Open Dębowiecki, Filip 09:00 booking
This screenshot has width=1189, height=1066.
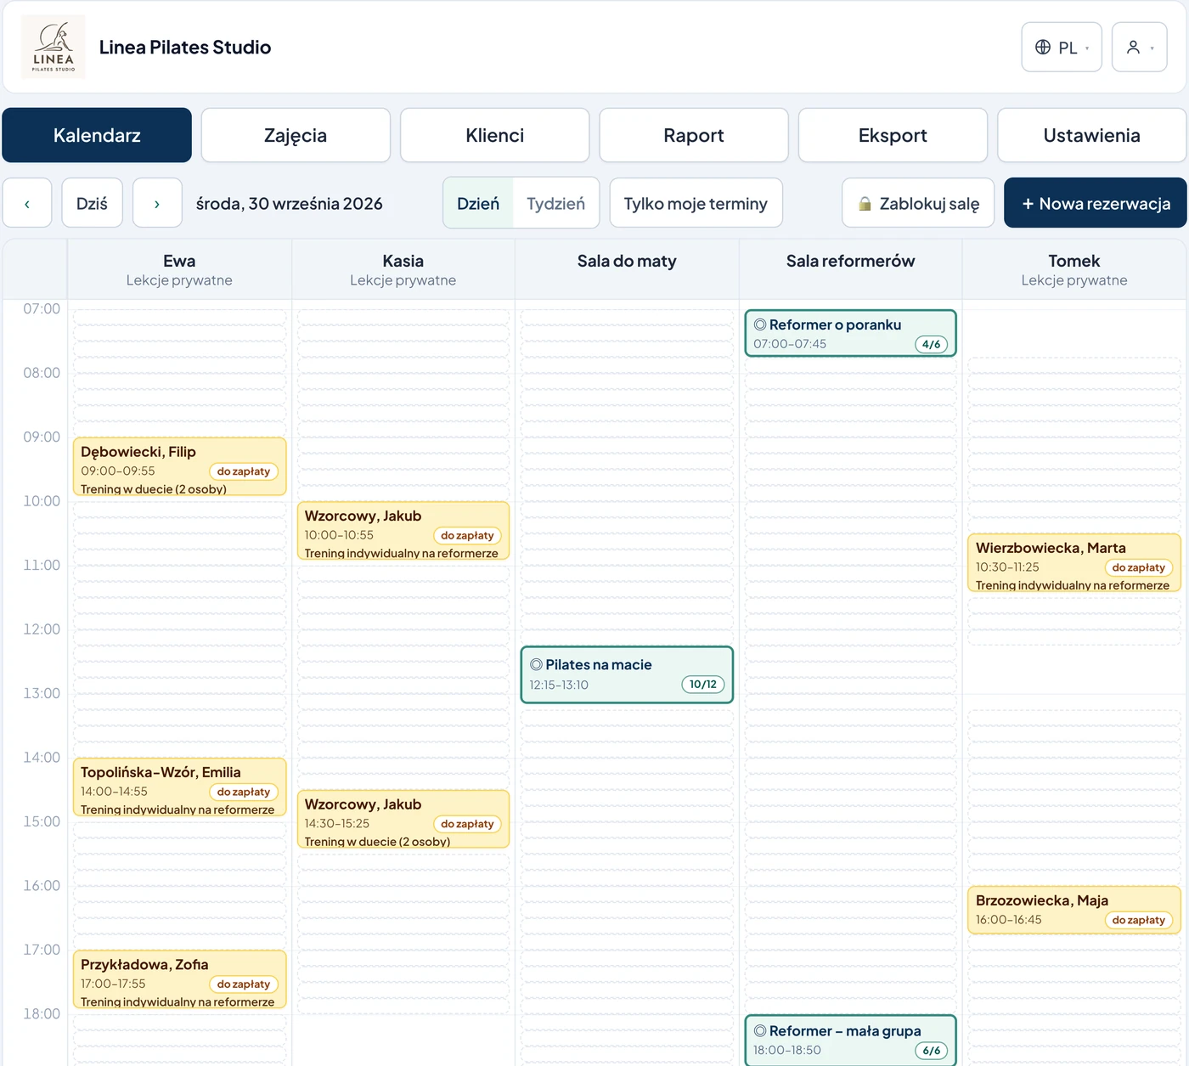pyautogui.click(x=180, y=466)
